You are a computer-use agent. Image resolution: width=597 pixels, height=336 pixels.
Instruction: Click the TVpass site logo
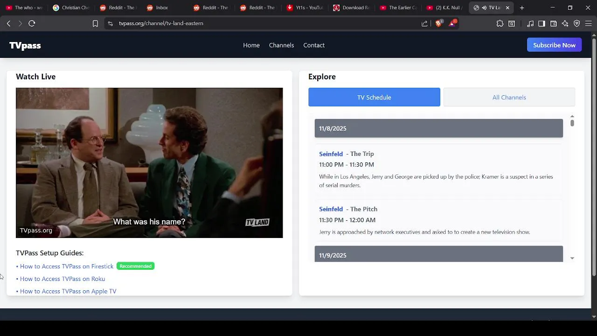(x=25, y=45)
